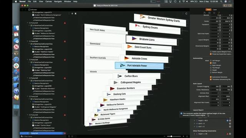The height and width of the screenshot is (138, 246).
Task: Open the Window menu
Action: tap(68, 2)
